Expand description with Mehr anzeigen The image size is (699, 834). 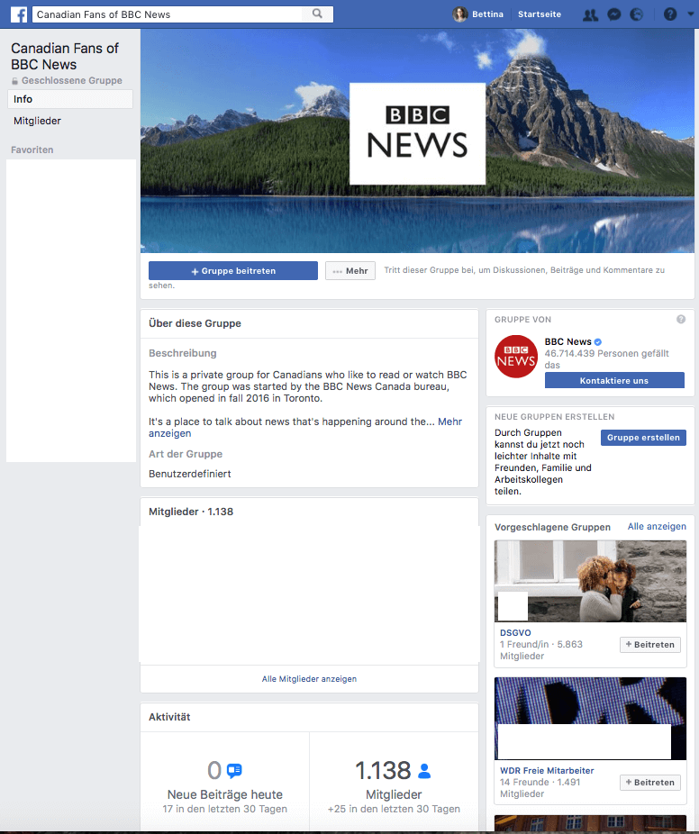pyautogui.click(x=449, y=422)
